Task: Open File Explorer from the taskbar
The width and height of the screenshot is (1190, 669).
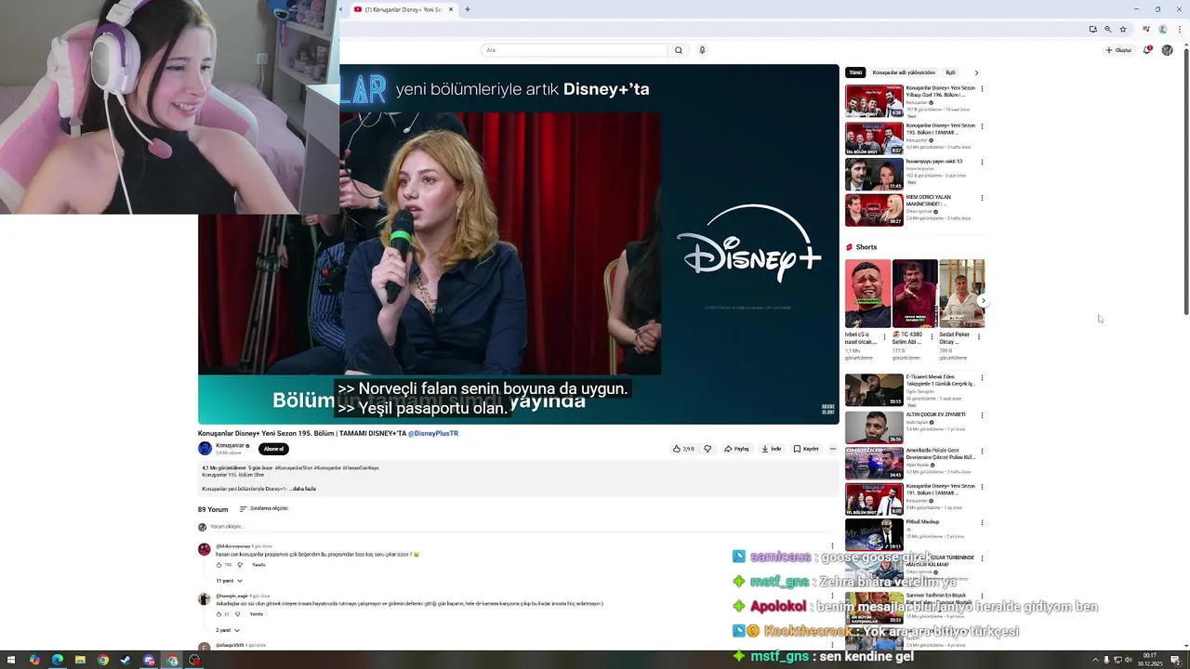Action: click(x=80, y=661)
